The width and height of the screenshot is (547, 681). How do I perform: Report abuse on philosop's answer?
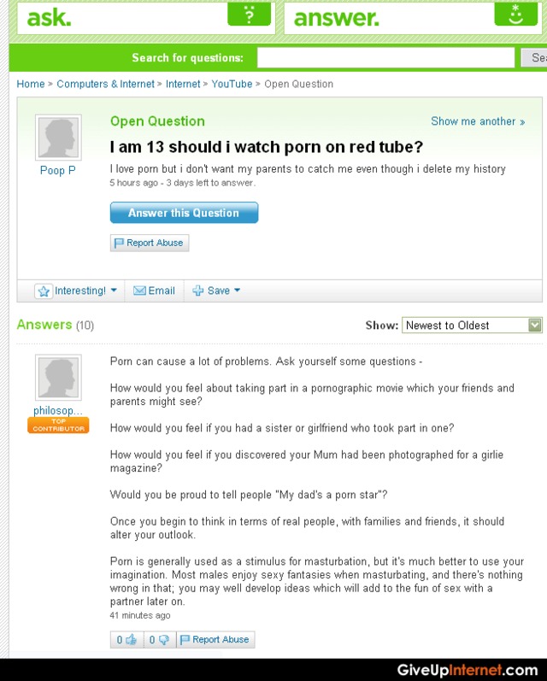tap(215, 639)
